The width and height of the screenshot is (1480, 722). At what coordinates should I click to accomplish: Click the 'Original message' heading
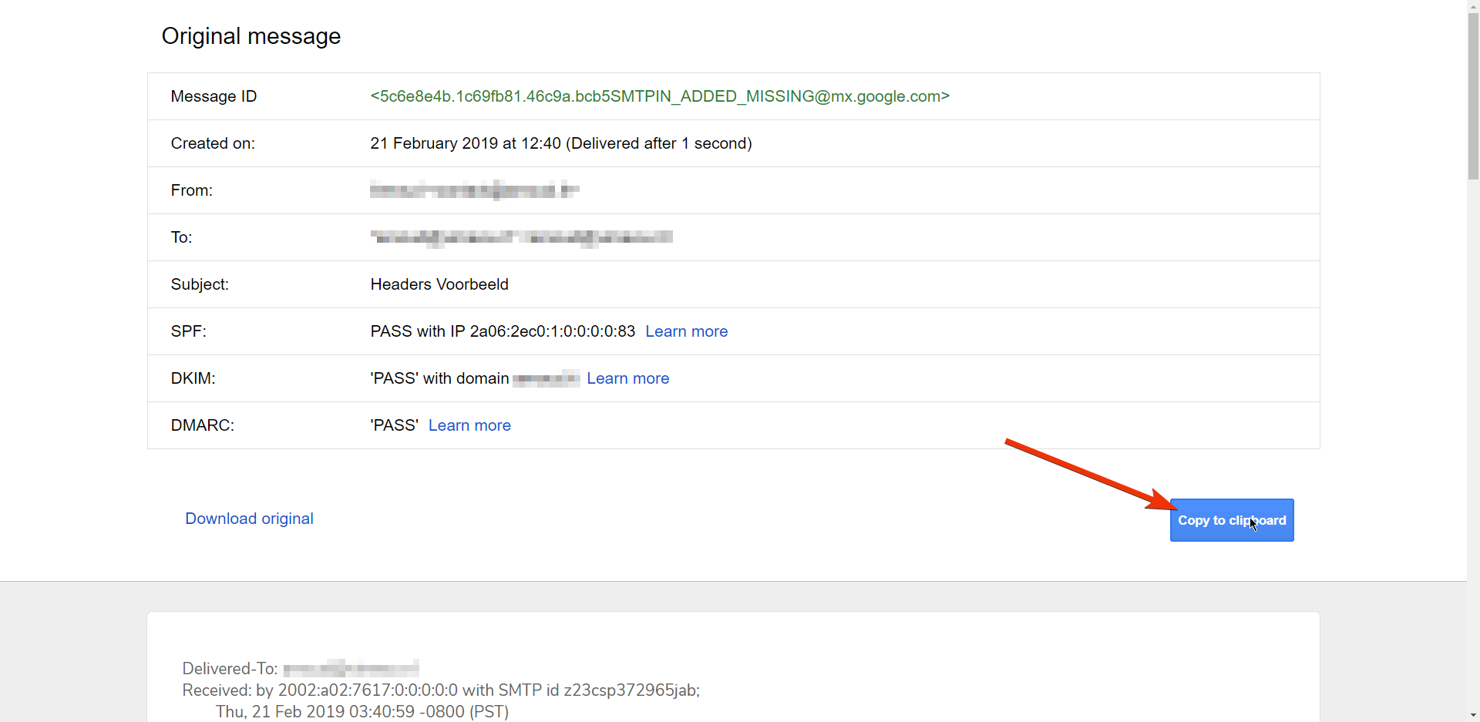251,36
